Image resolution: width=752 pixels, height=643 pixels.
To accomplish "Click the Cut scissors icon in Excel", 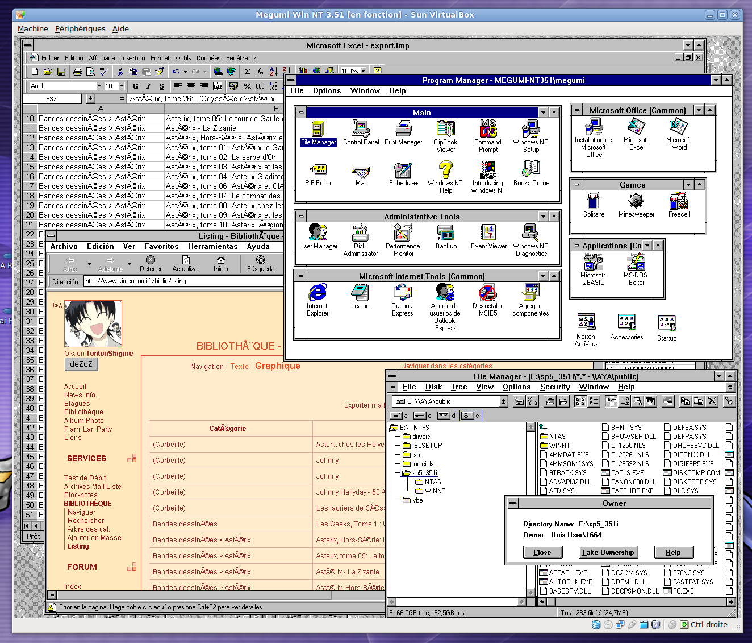I will click(x=119, y=72).
